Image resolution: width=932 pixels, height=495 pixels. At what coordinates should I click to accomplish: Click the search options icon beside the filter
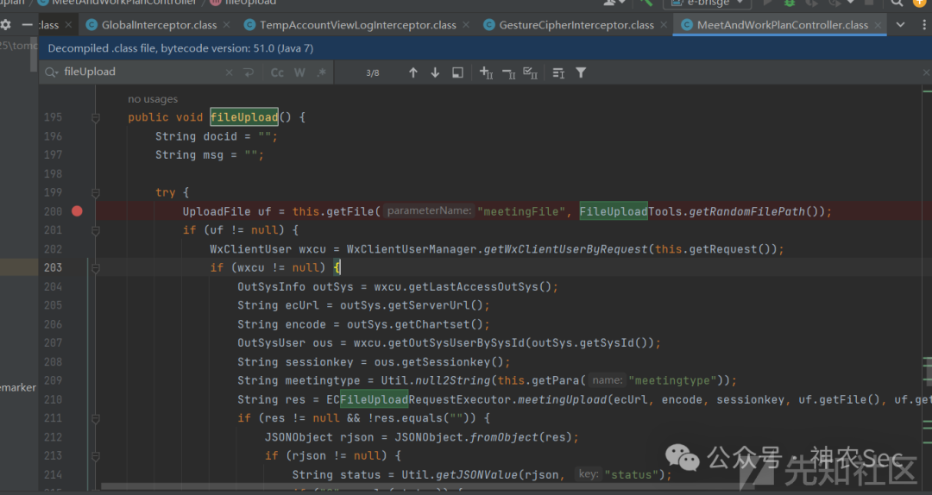[558, 72]
